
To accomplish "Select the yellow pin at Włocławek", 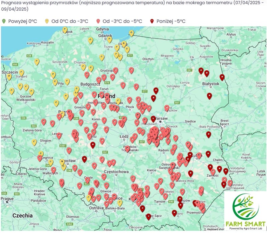I will [x=118, y=101].
